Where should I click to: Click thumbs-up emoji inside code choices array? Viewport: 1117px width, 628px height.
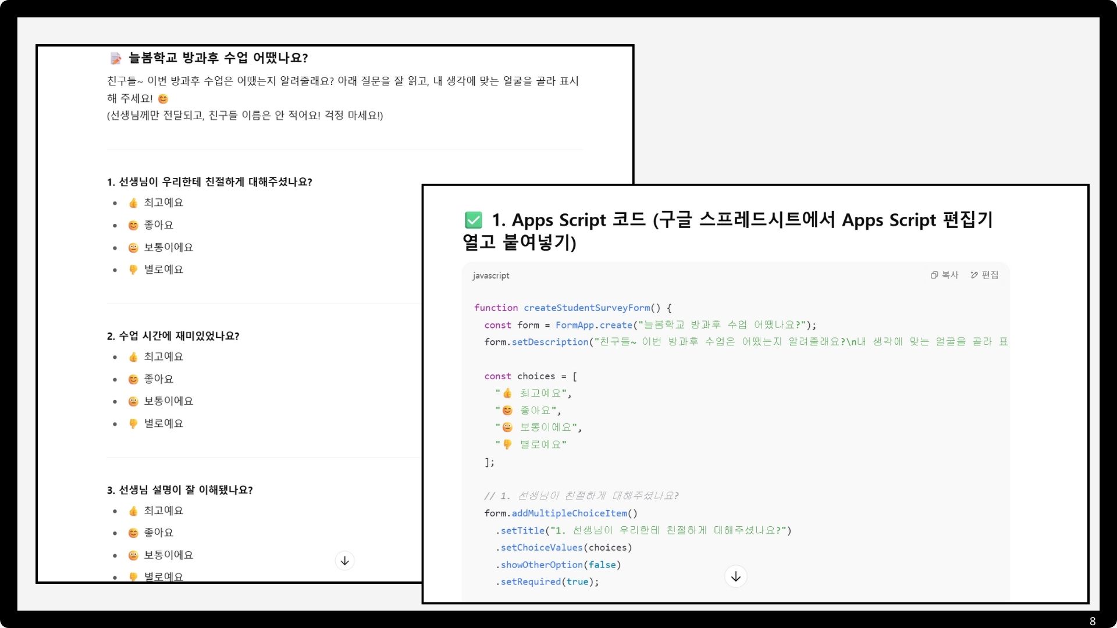tap(507, 394)
